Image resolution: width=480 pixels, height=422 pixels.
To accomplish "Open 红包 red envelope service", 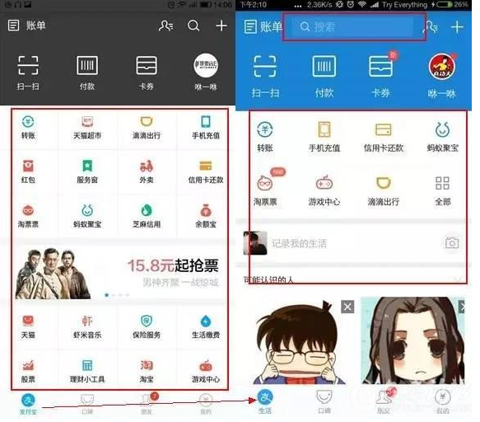I will tap(28, 171).
